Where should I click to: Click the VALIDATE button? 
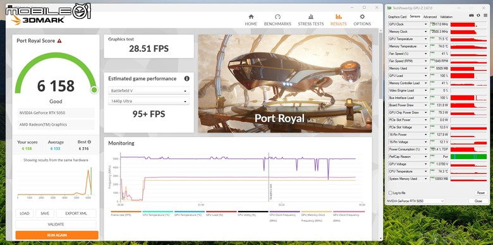click(56, 224)
